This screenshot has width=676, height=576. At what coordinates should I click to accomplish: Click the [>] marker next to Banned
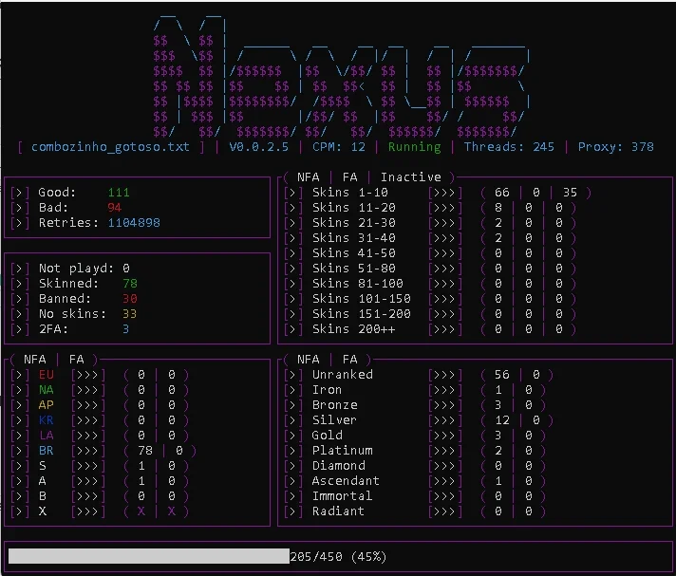tap(20, 299)
